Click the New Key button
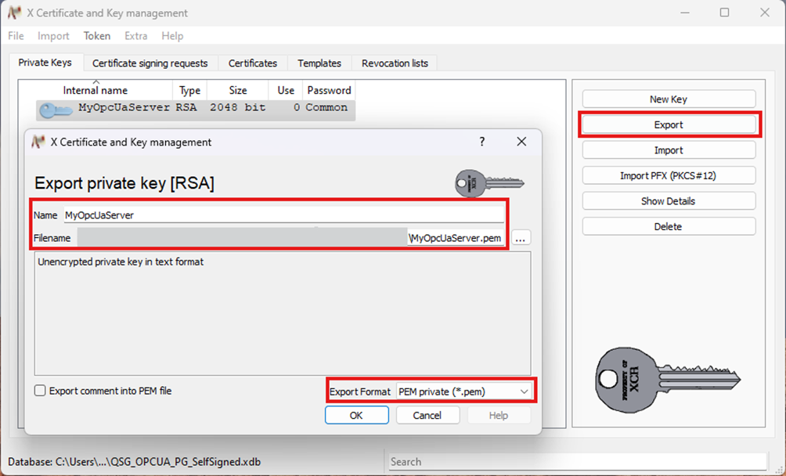Screen dimensions: 786x476 tap(669, 99)
